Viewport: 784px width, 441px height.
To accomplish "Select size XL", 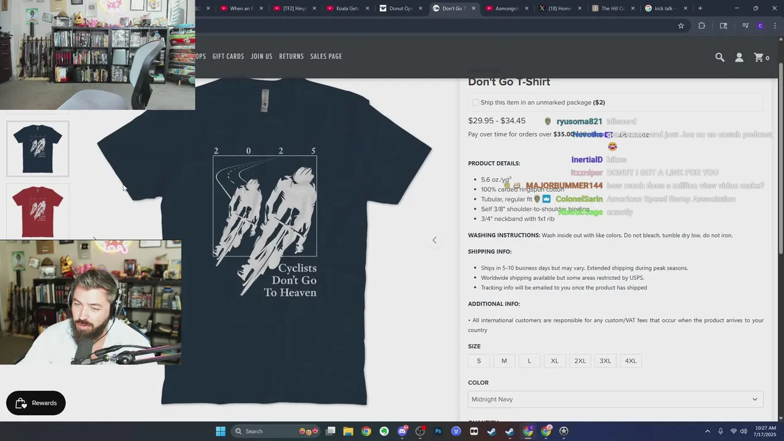I will [554, 361].
